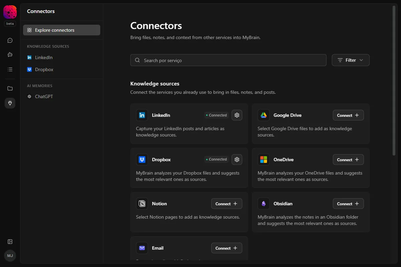Image resolution: width=401 pixels, height=267 pixels.
Task: Connect Google Drive
Action: pyautogui.click(x=348, y=115)
